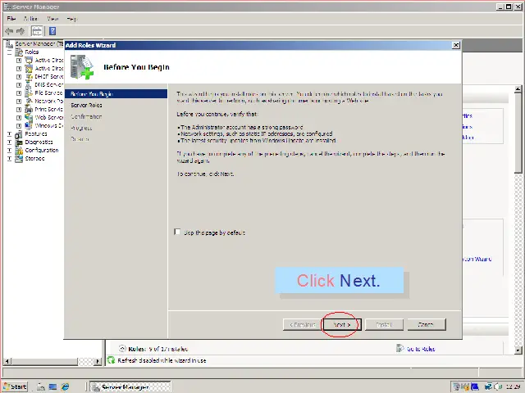Expand the Diagnostics tree node
Image resolution: width=525 pixels, height=393 pixels.
coord(9,142)
